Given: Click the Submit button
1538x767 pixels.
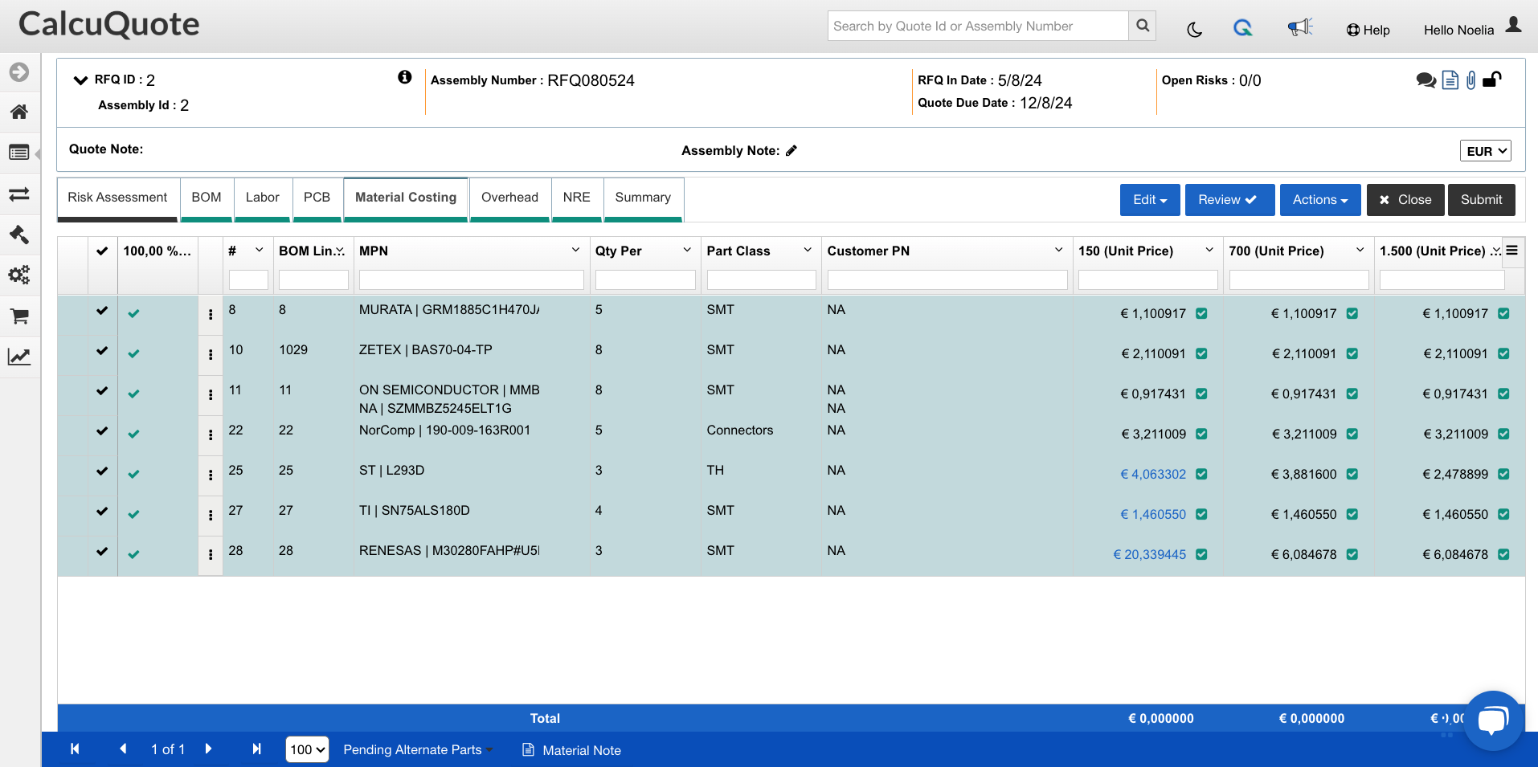Looking at the screenshot, I should pos(1482,200).
